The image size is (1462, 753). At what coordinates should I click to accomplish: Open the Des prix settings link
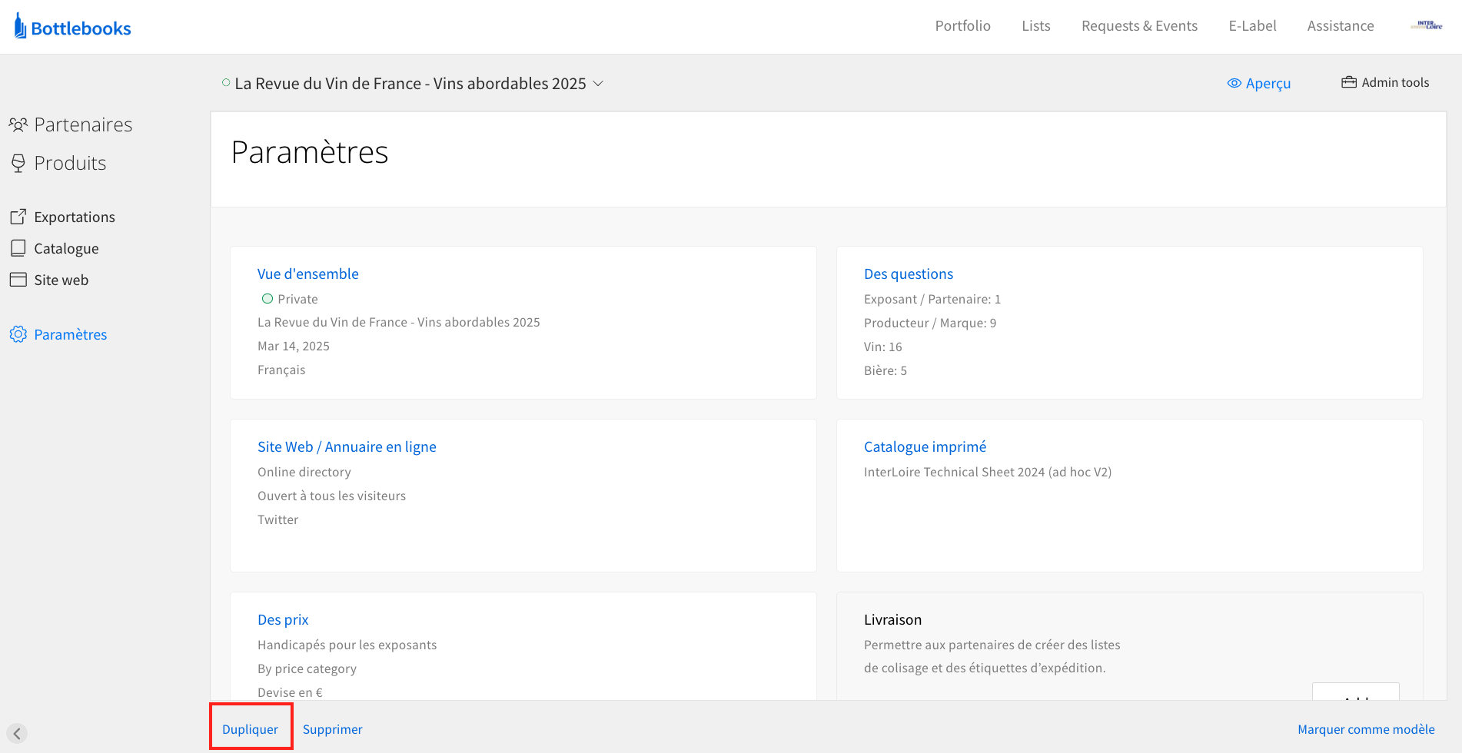[x=283, y=619]
